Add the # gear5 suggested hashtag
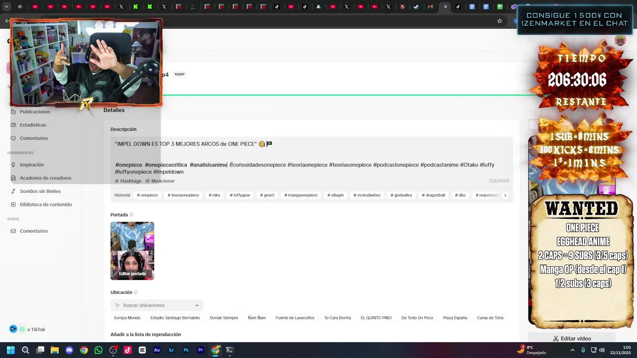Screen dimensions: 637x358 [267, 195]
